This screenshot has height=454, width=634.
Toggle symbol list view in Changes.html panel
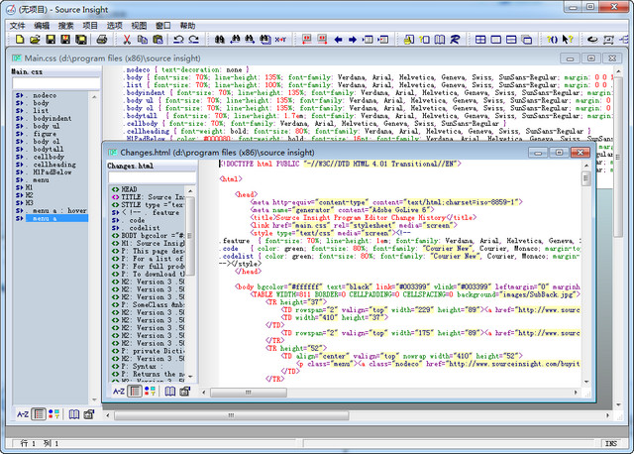pyautogui.click(x=135, y=392)
